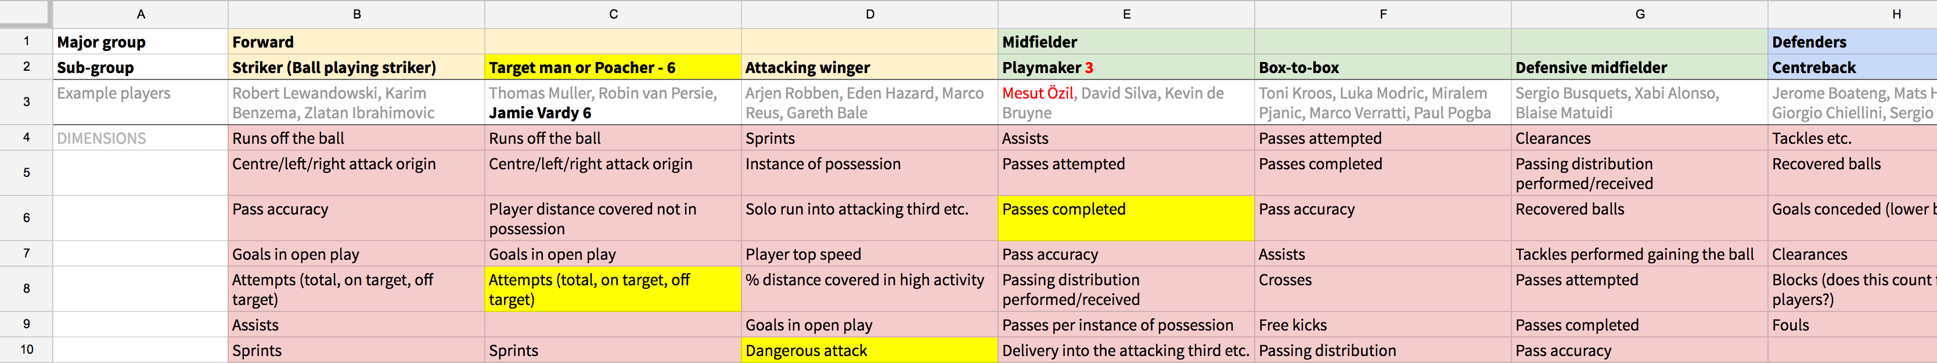Click the row 6 header

pyautogui.click(x=26, y=218)
